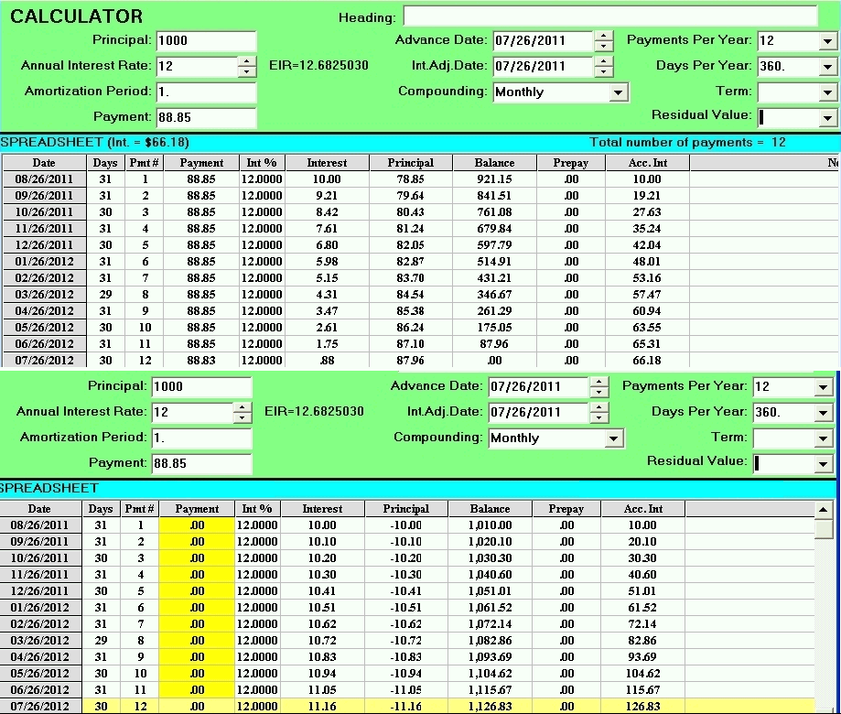This screenshot has height=714, width=841.
Task: Click Amortization Period field in upper panel
Action: click(x=206, y=92)
